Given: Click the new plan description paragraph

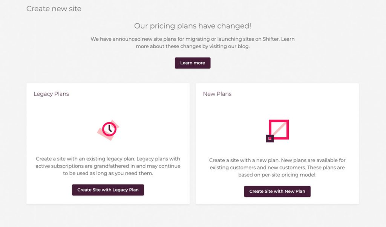Looking at the screenshot, I should [x=277, y=168].
